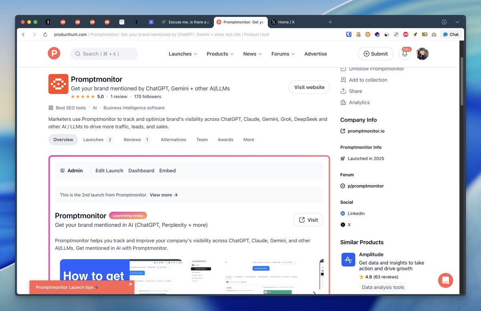
Task: Open the admin Embed link
Action: point(168,171)
